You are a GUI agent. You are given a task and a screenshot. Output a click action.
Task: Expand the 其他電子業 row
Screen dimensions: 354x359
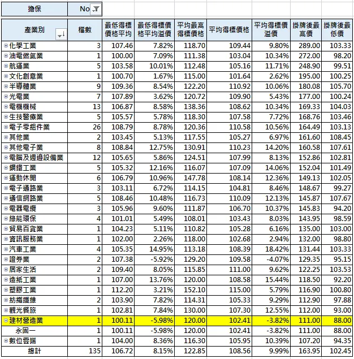click(x=6, y=148)
